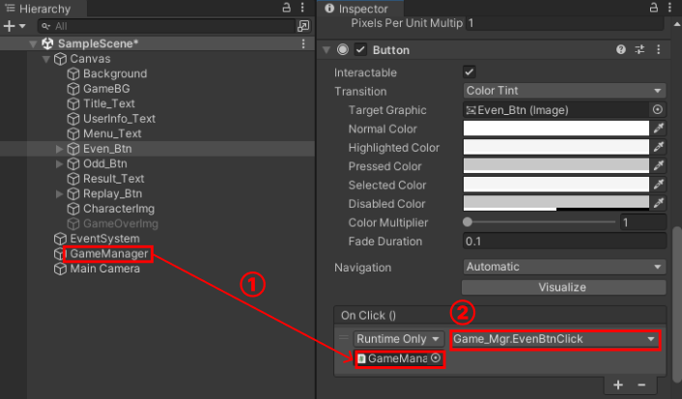Open the plus button dropdown arrow in Hierarchy
The width and height of the screenshot is (682, 399).
(22, 26)
